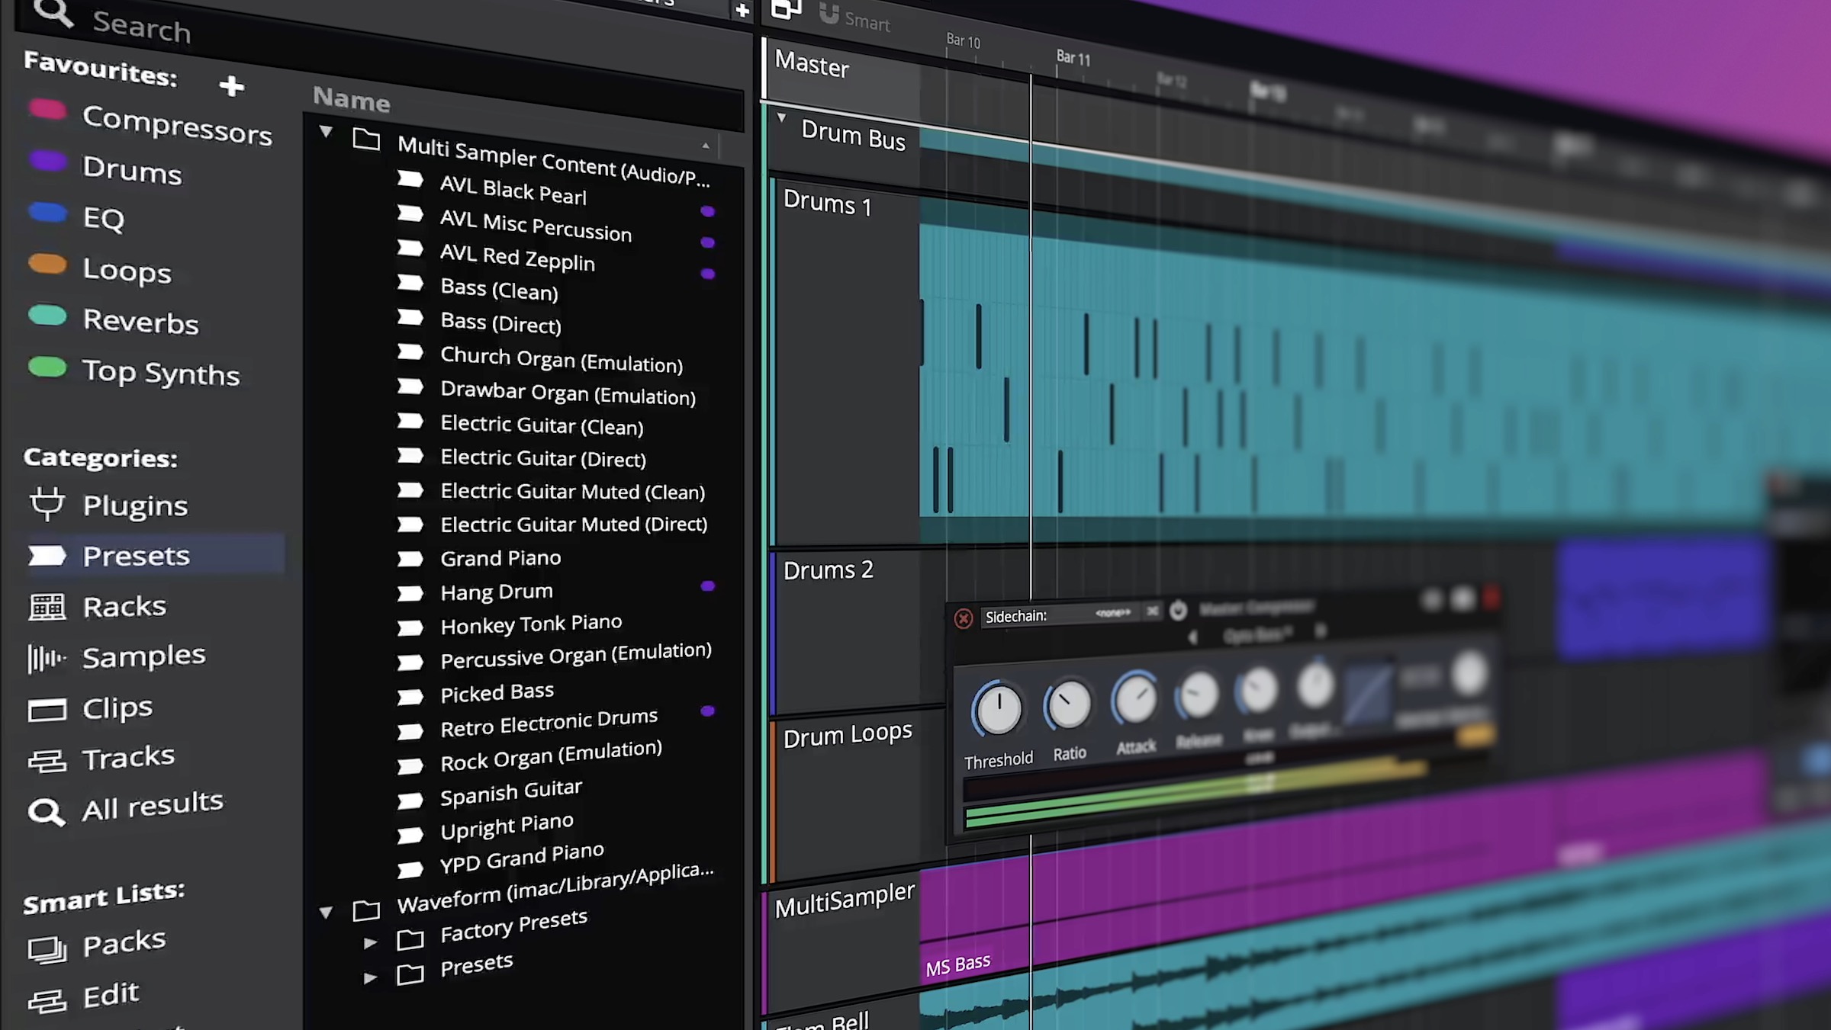Open the Plugins category
This screenshot has width=1831, height=1030.
point(134,505)
